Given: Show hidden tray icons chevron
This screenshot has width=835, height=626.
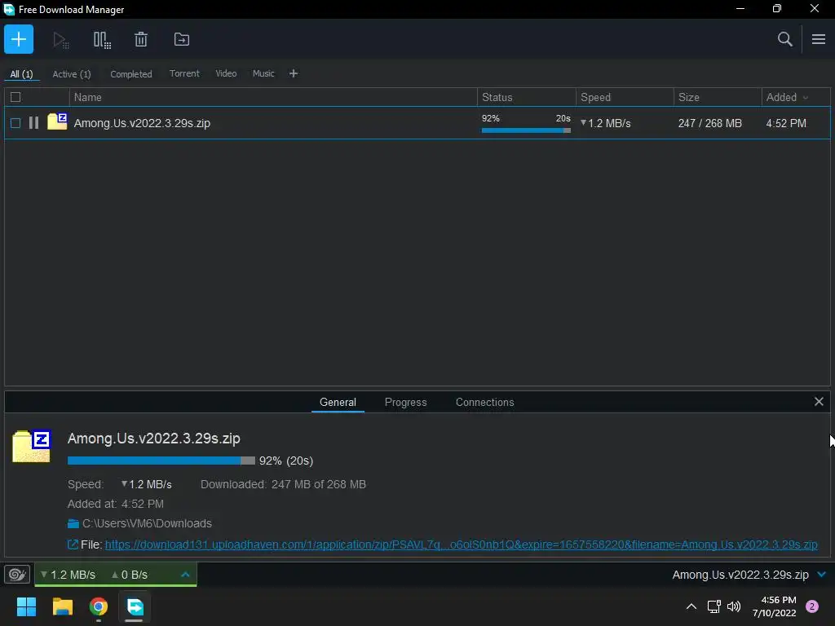Looking at the screenshot, I should tap(691, 606).
